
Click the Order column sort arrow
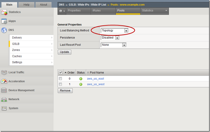coord(66,73)
